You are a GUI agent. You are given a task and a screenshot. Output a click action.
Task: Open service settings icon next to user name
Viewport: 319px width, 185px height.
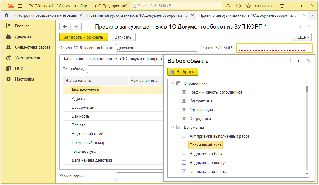click(x=282, y=6)
